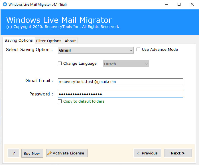The image size is (199, 165).
Task: Click the question mark help button
Action: [x=13, y=153]
